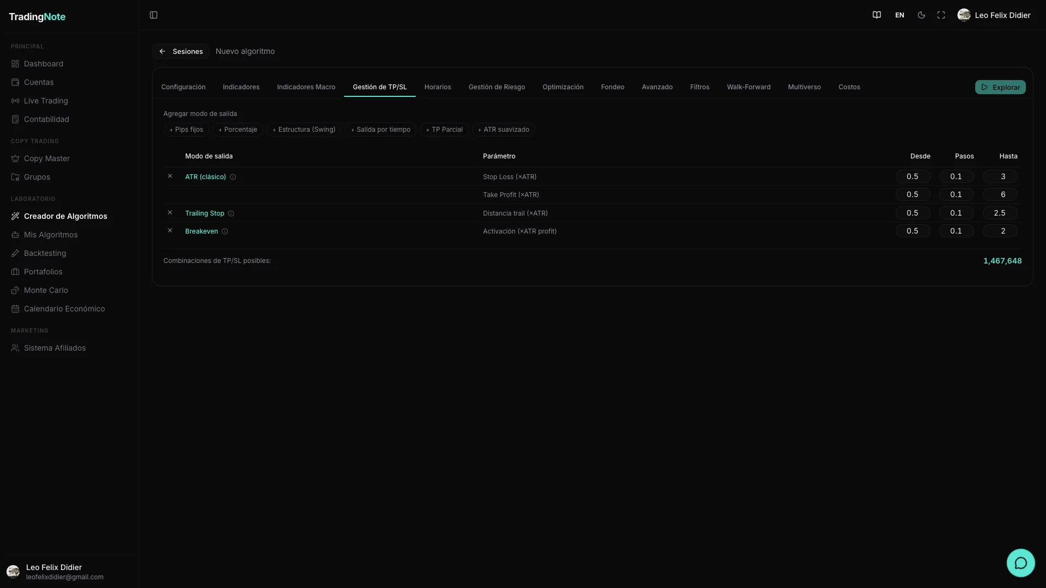Click the TradingNote logo
Image resolution: width=1046 pixels, height=588 pixels.
[x=37, y=17]
